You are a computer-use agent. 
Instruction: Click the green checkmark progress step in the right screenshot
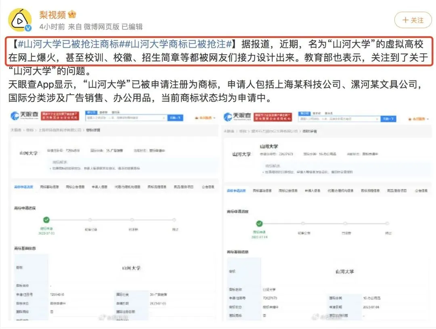259,223
